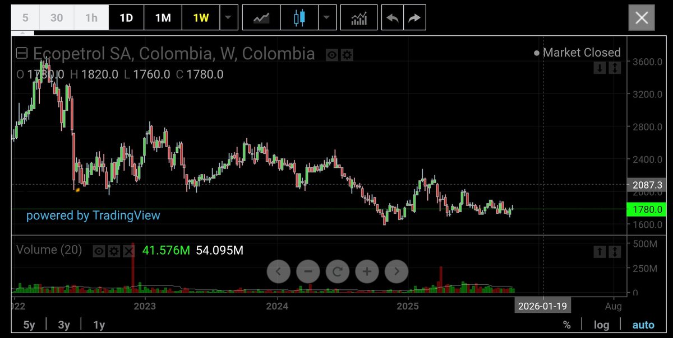Zoom out with the minus button

pyautogui.click(x=308, y=272)
